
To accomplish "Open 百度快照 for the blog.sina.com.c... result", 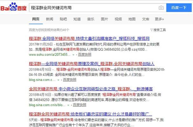I will (70, 80).
